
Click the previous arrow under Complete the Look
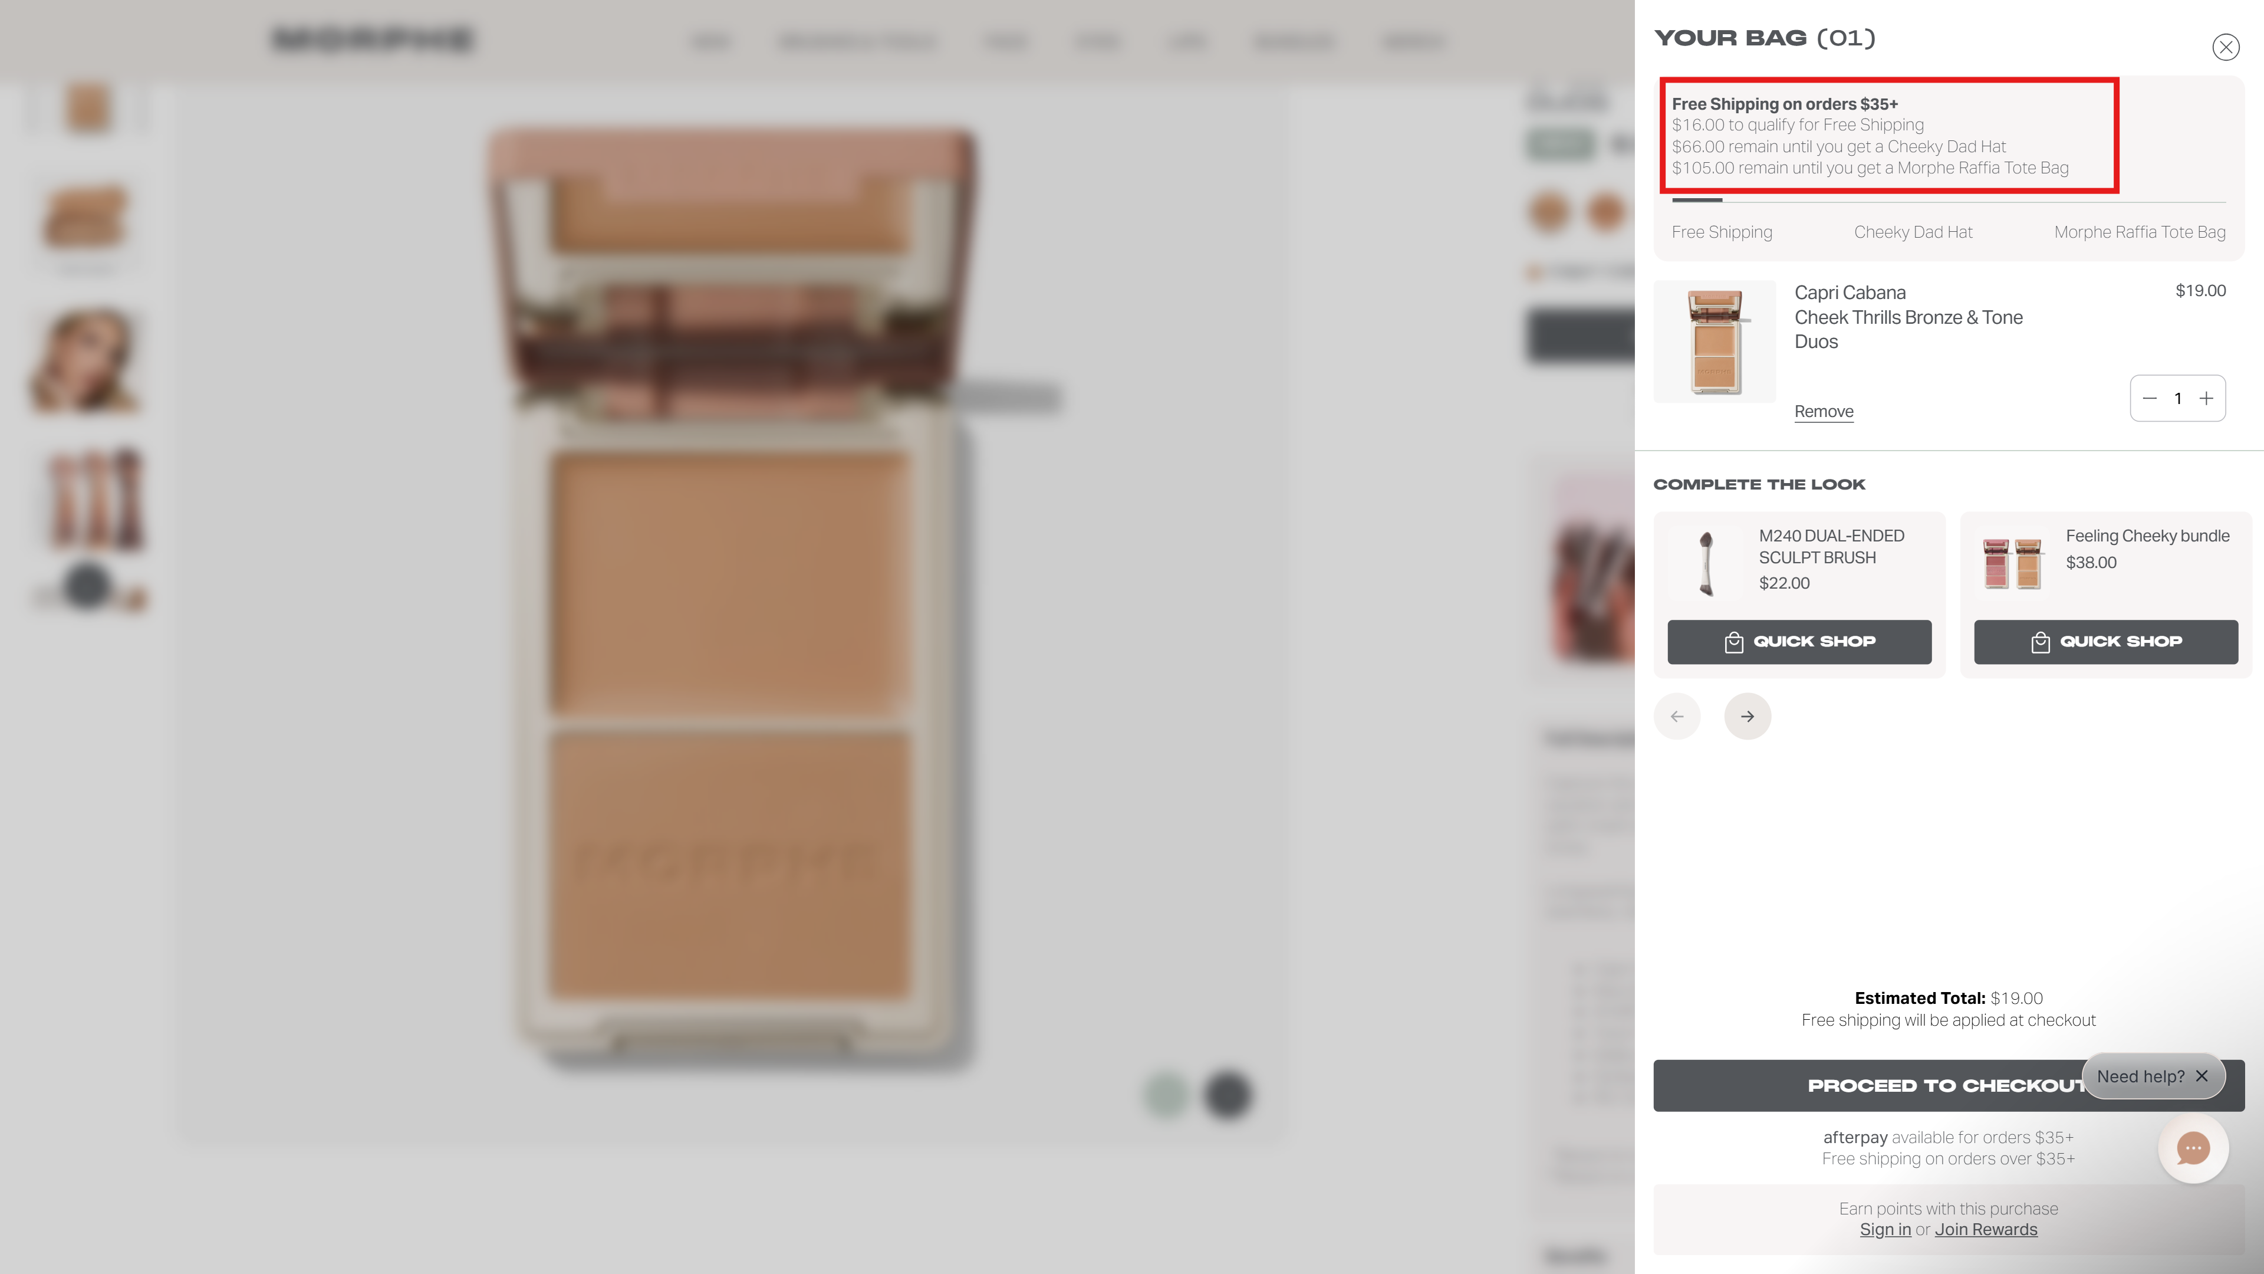click(x=1677, y=715)
